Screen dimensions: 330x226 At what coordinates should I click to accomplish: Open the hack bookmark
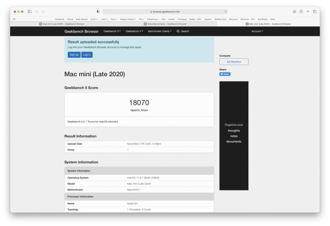[x=272, y=19]
